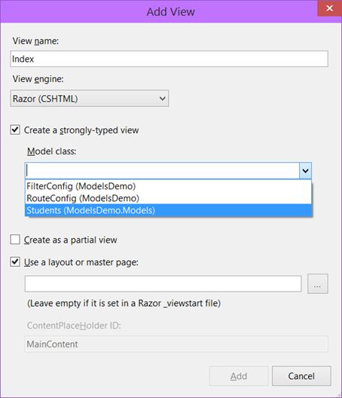Click the layout page path field
The image size is (342, 398).
point(163,283)
